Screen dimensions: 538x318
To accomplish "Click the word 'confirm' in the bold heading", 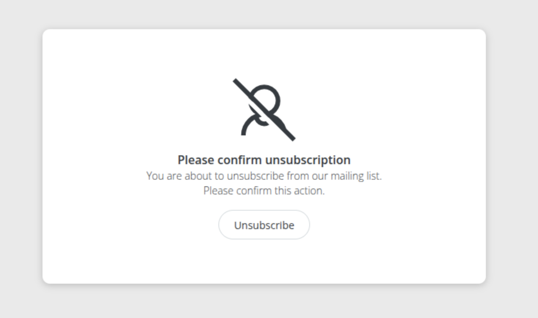I will (x=240, y=160).
